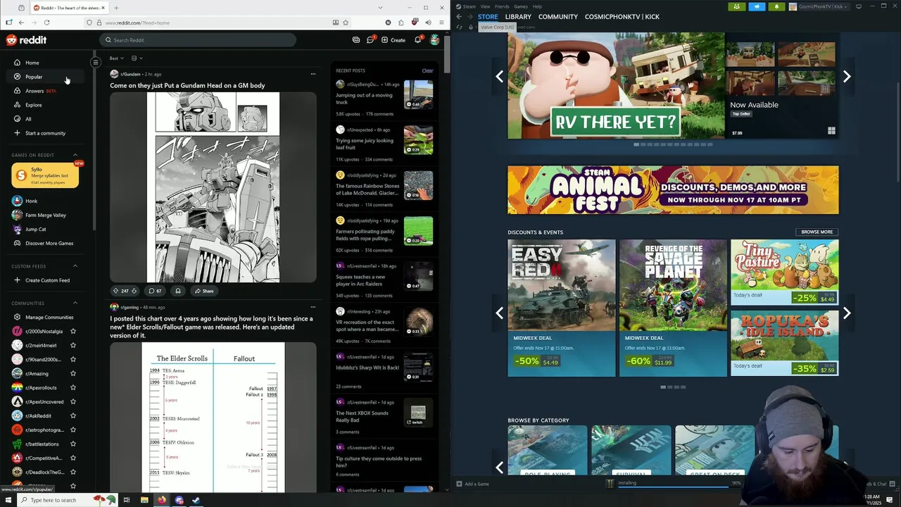
Task: Open Firefox from Windows taskbar
Action: click(161, 500)
